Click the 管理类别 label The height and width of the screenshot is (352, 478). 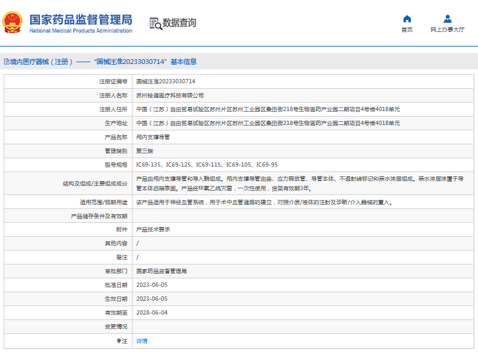(x=116, y=151)
